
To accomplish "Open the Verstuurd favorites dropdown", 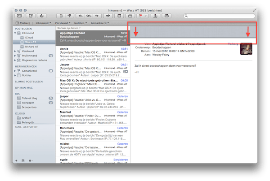I will click(x=63, y=23).
